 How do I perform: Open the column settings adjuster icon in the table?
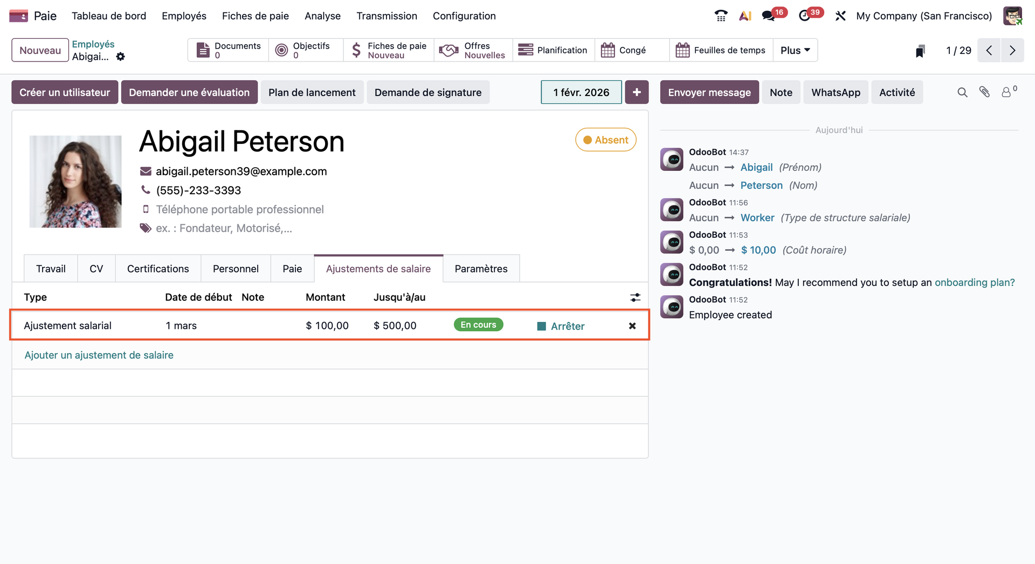[636, 298]
